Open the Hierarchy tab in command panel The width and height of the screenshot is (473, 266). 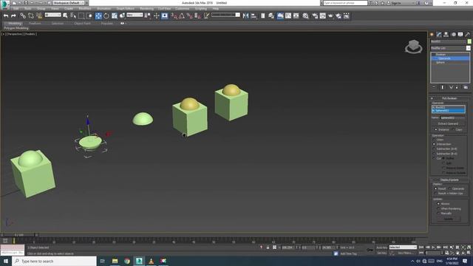446,35
